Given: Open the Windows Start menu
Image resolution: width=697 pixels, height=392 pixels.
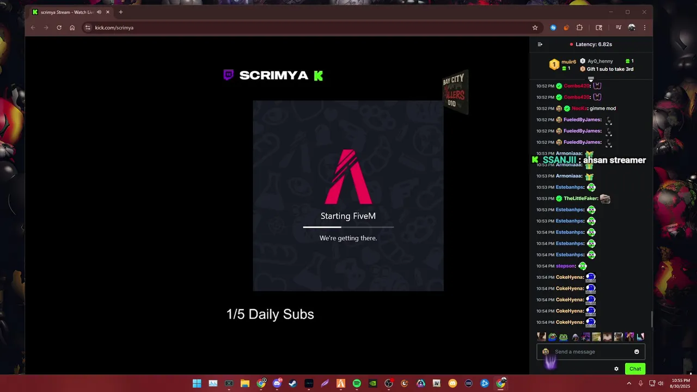Looking at the screenshot, I should 197,383.
